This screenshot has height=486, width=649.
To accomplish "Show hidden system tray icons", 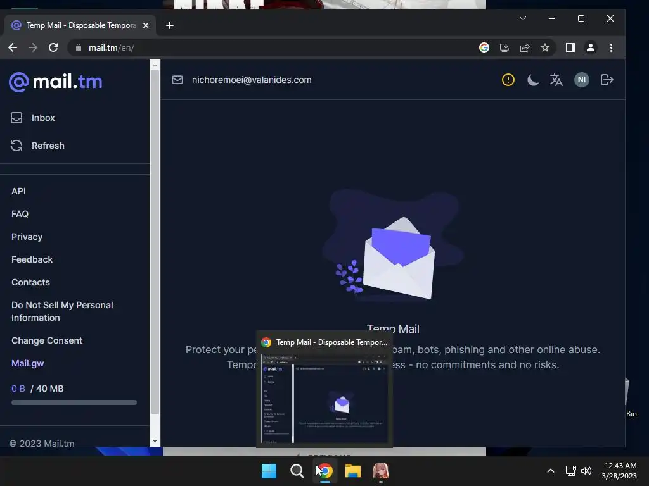I will click(551, 471).
